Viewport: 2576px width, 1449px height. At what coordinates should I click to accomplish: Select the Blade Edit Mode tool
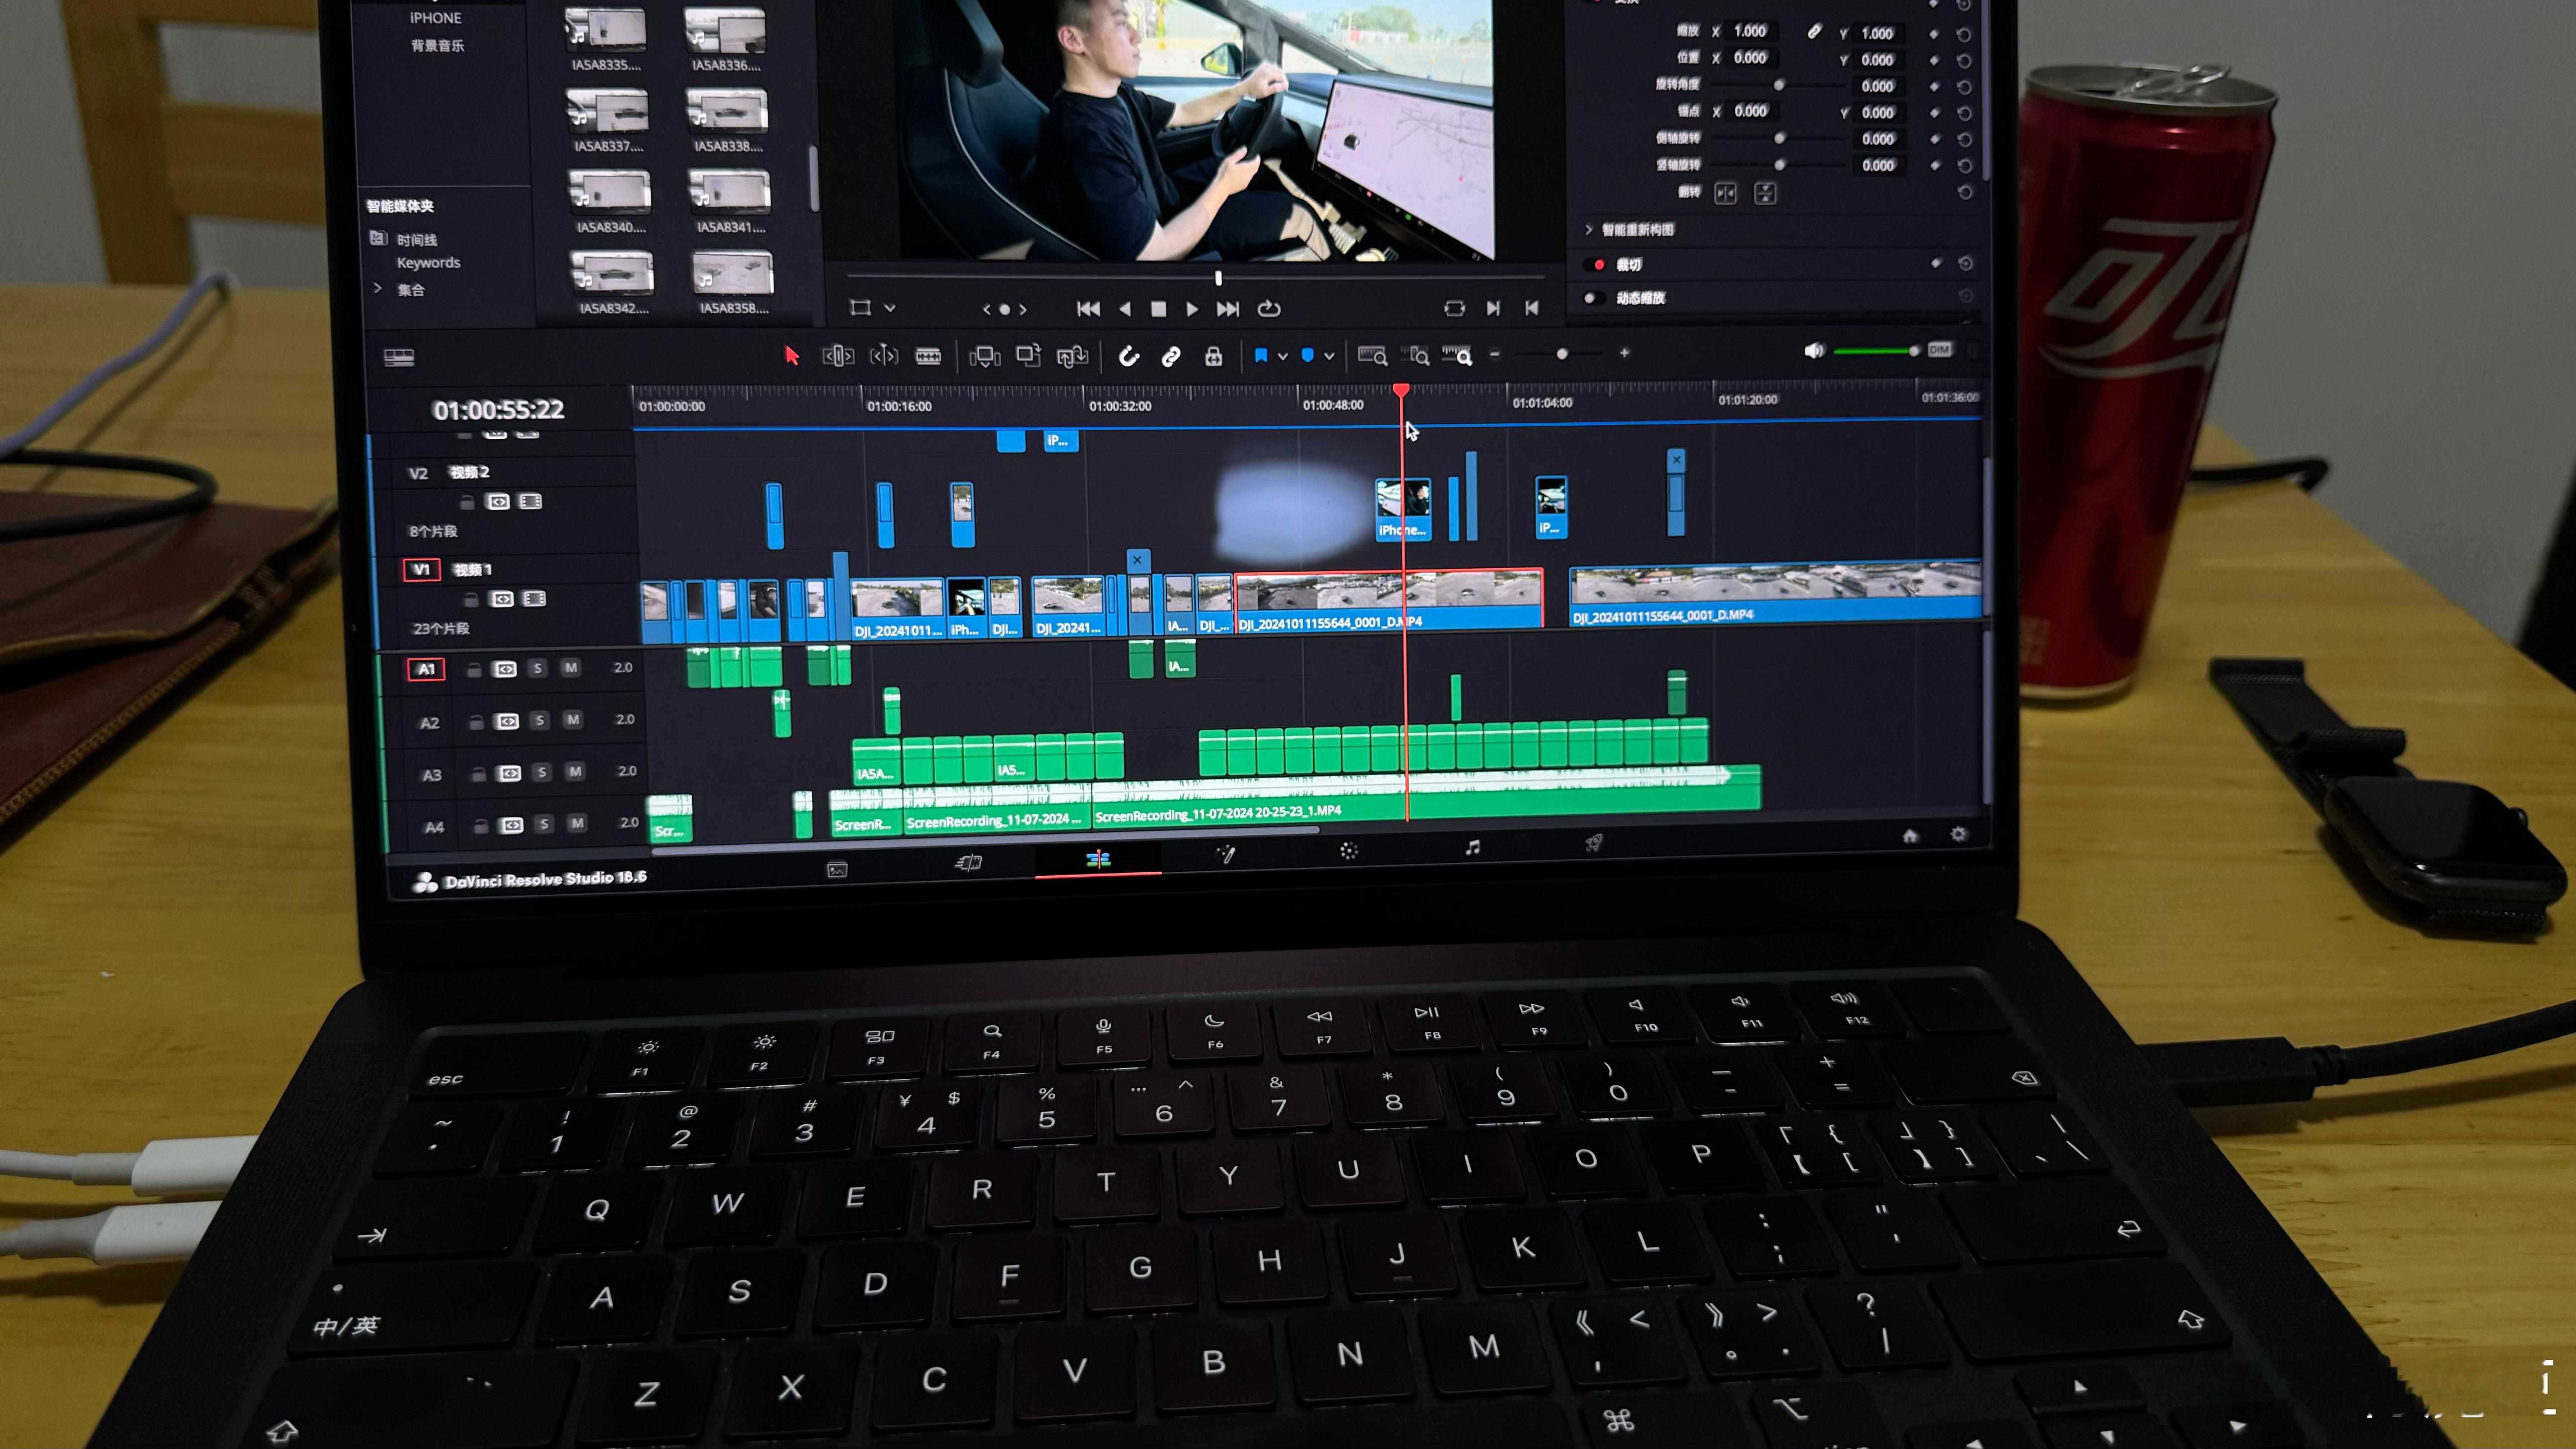point(928,356)
